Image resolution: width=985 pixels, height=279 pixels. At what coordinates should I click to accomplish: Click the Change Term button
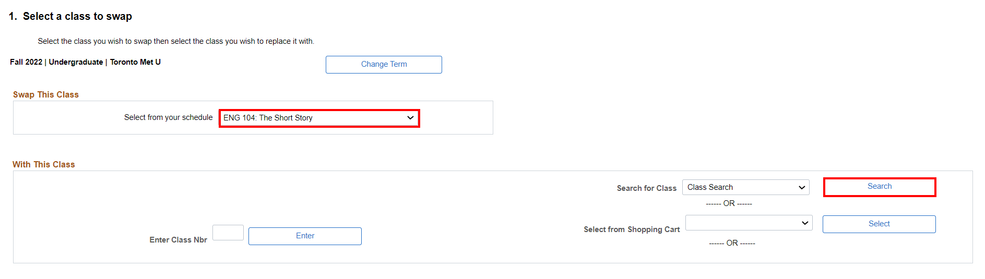coord(384,65)
